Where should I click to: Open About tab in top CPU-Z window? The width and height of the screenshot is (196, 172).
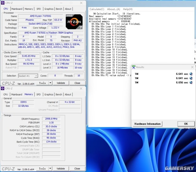[x=68, y=9]
